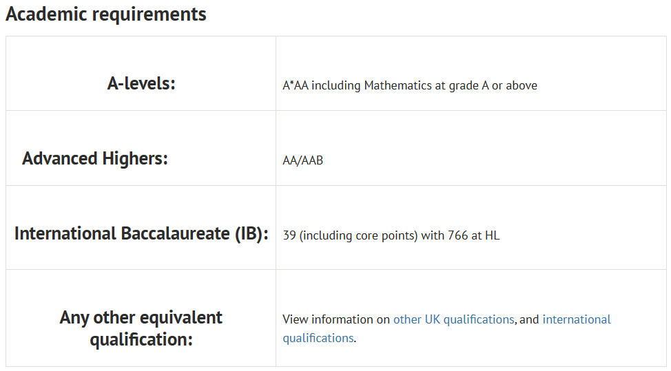Select the Advanced Highers row label
This screenshot has width=671, height=371.
pos(95,158)
